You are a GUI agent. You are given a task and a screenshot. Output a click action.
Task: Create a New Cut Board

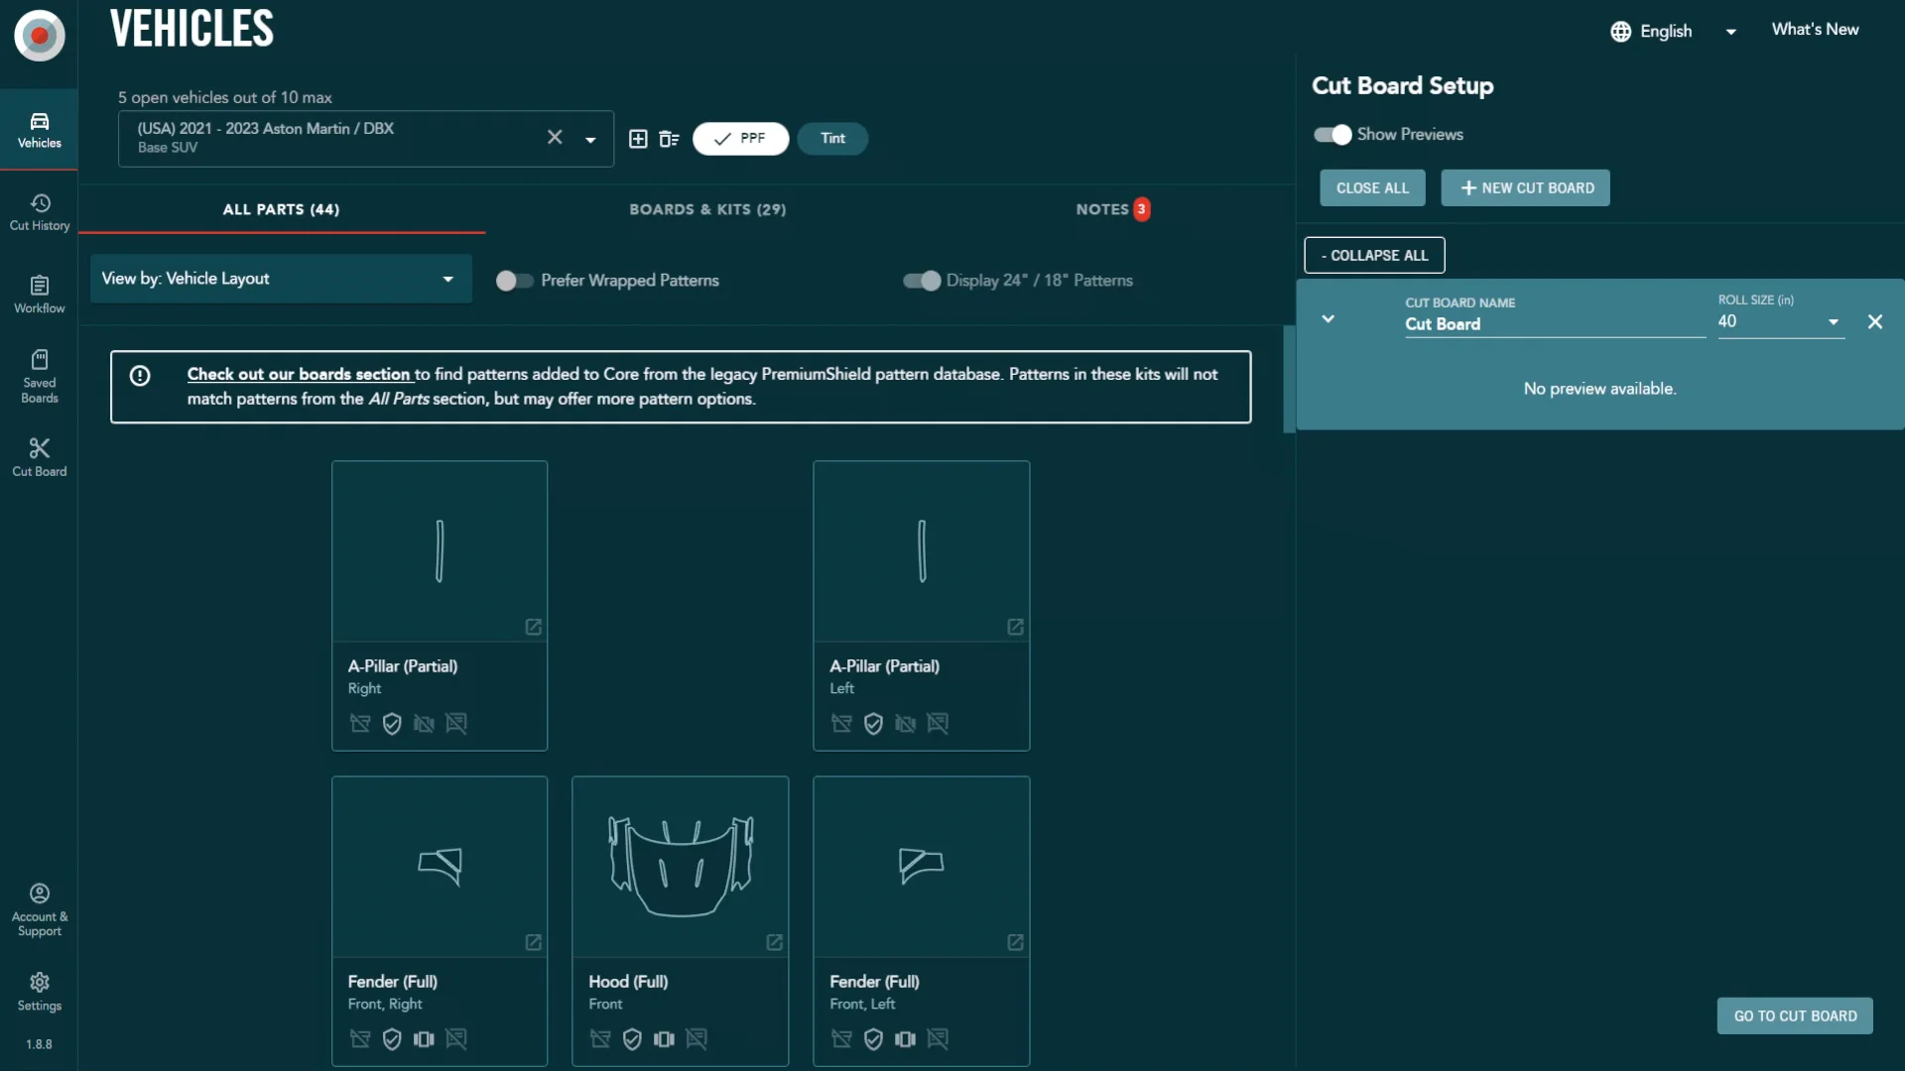click(x=1525, y=187)
